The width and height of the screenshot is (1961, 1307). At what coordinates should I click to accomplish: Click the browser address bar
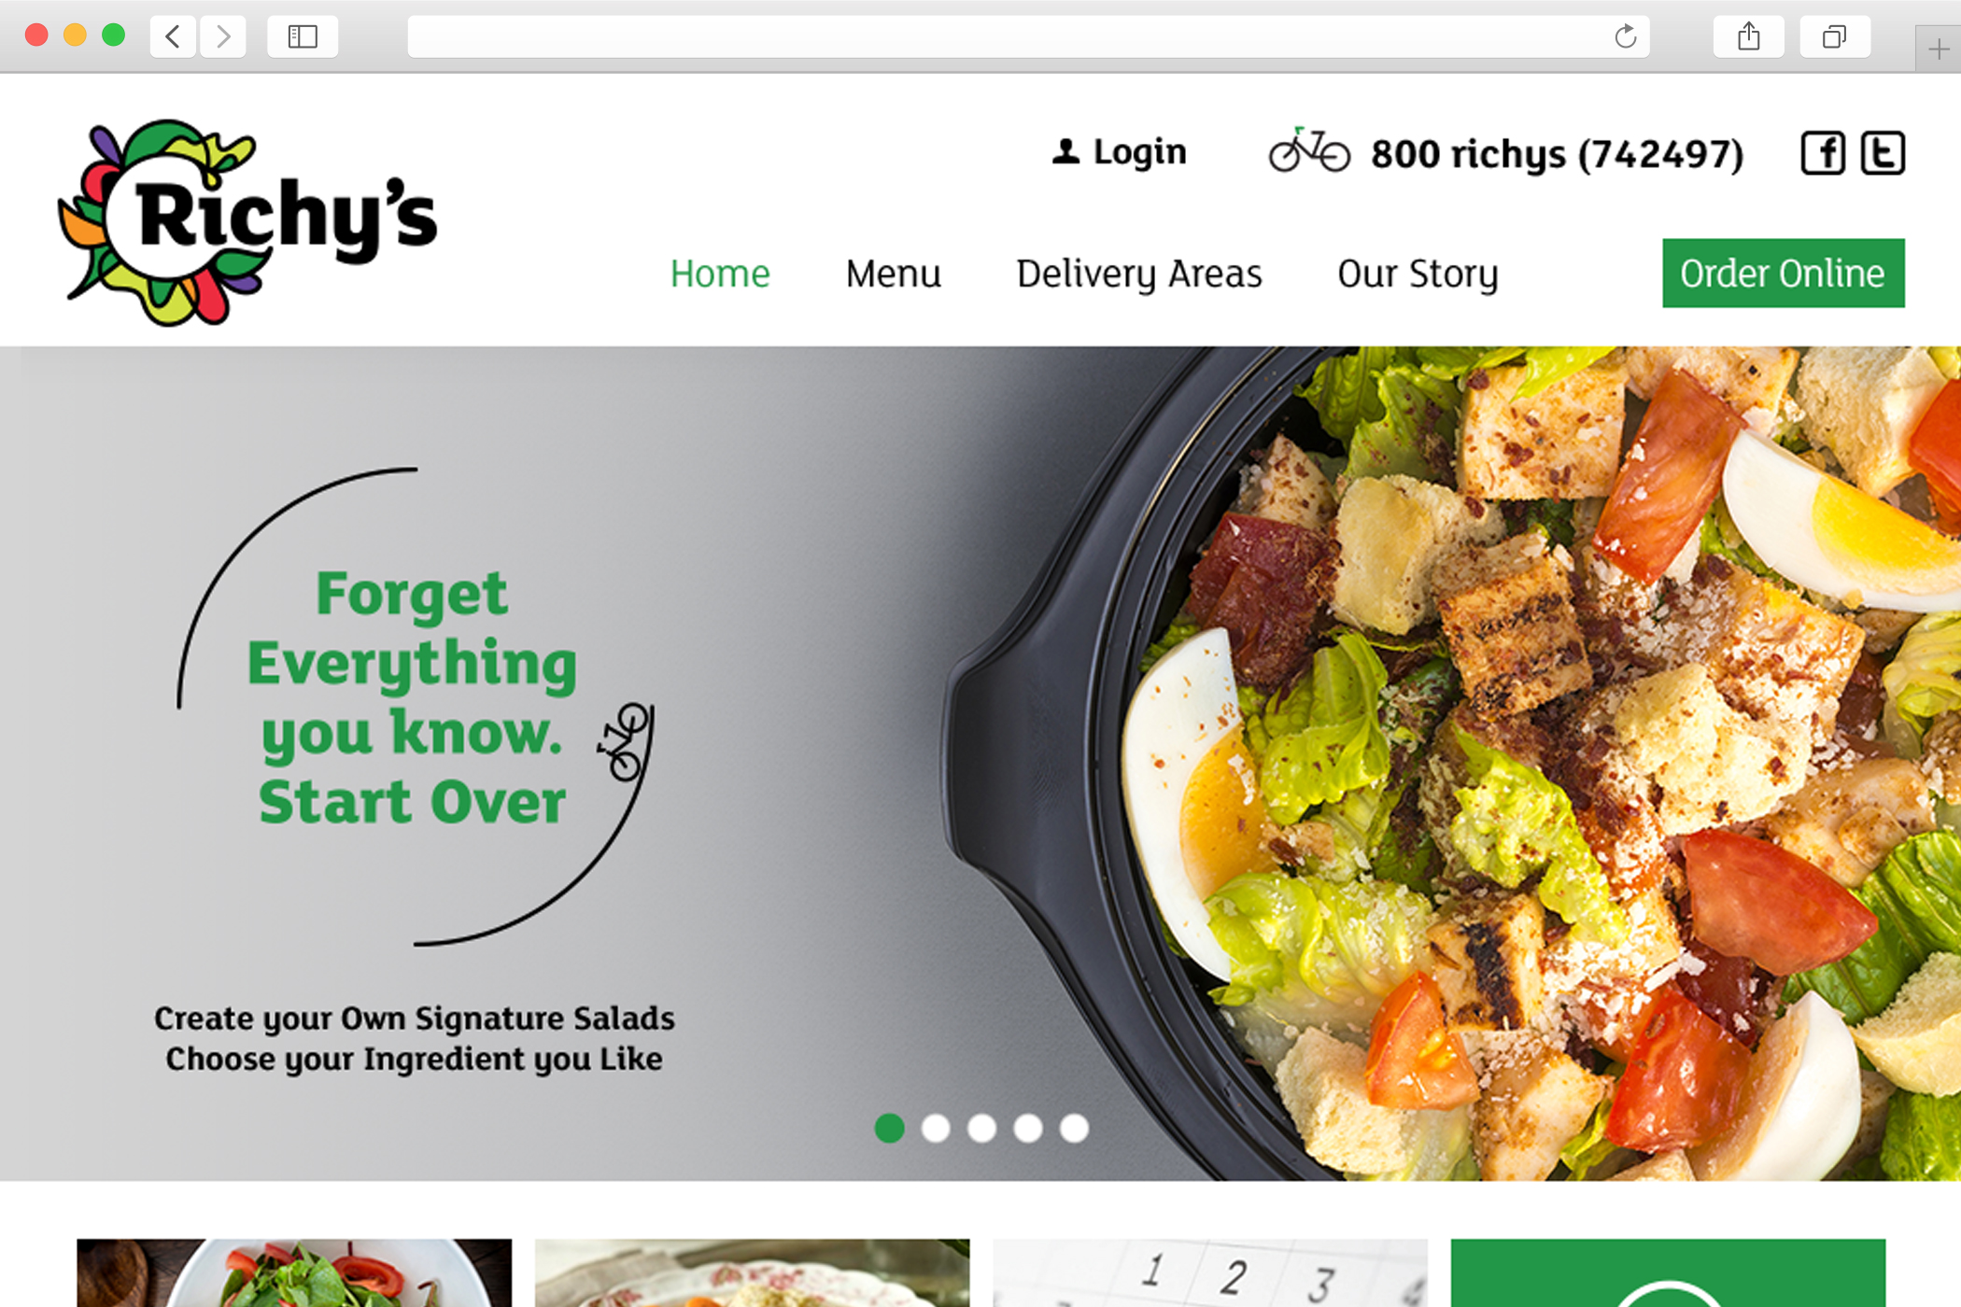click(1009, 36)
